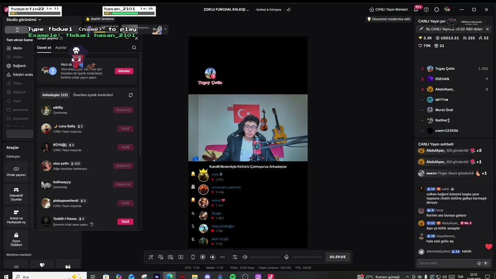Open the audio mixer sliders icon
The height and width of the screenshot is (279, 496).
pyautogui.click(x=235, y=257)
